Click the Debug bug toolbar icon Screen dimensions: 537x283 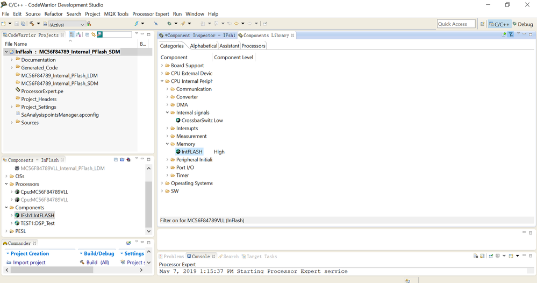point(169,24)
